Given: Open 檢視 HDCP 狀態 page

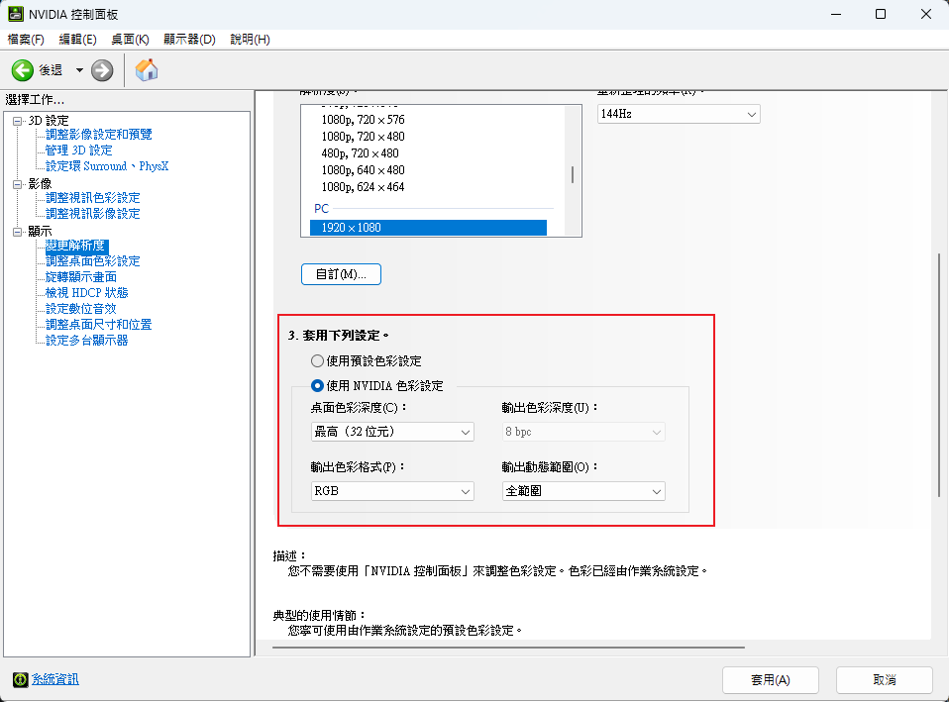Looking at the screenshot, I should (86, 293).
